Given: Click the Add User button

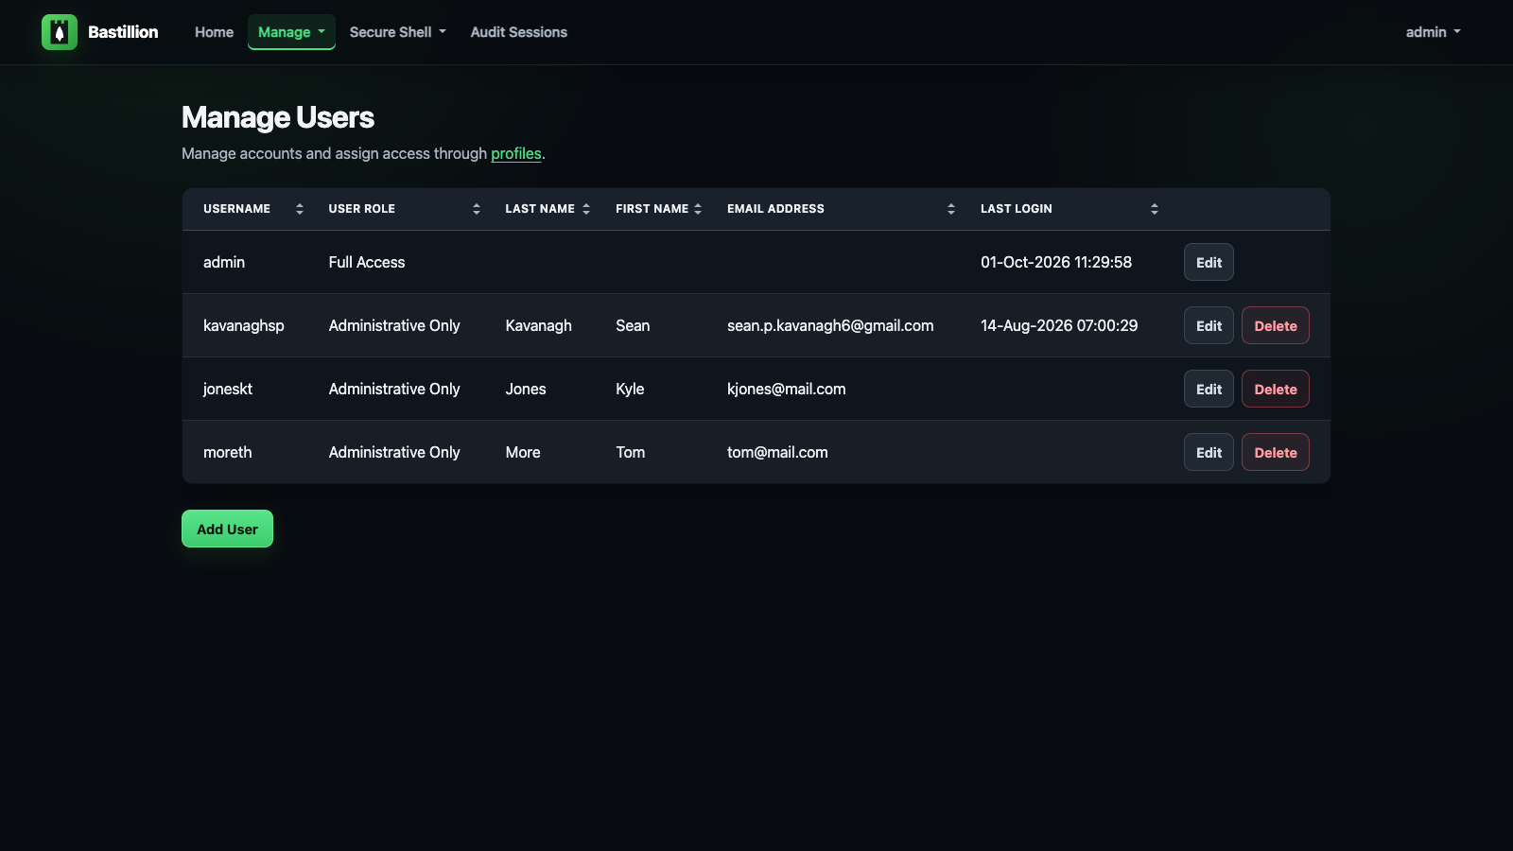Looking at the screenshot, I should click(x=227, y=529).
